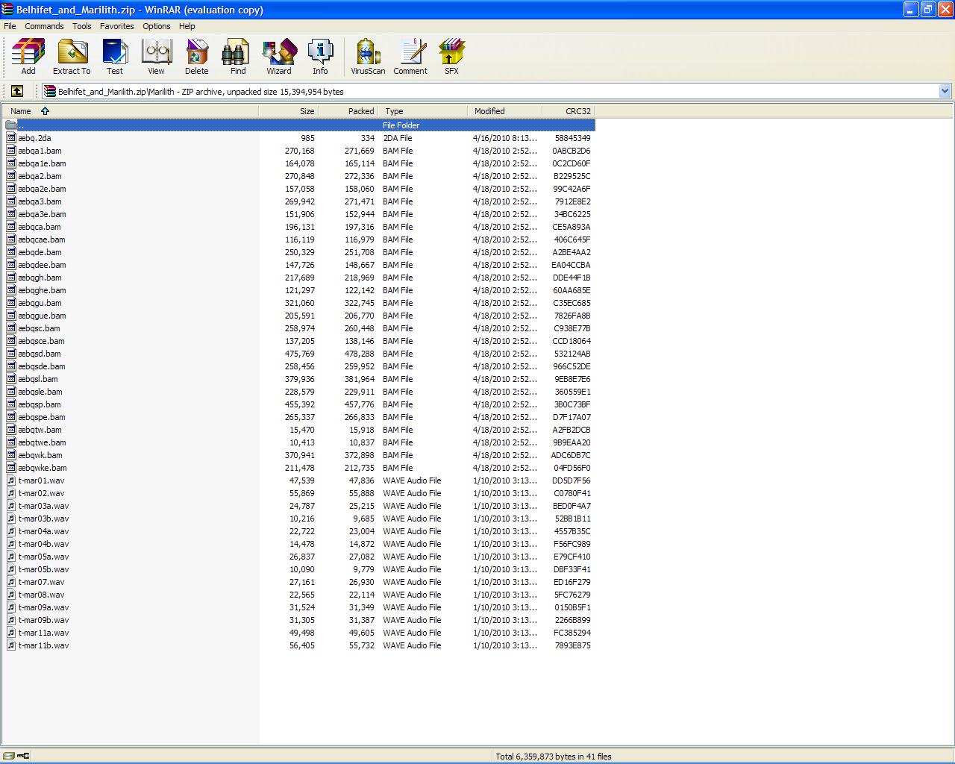The height and width of the screenshot is (764, 955).
Task: Select file æbqtw.bam
Action: [40, 430]
